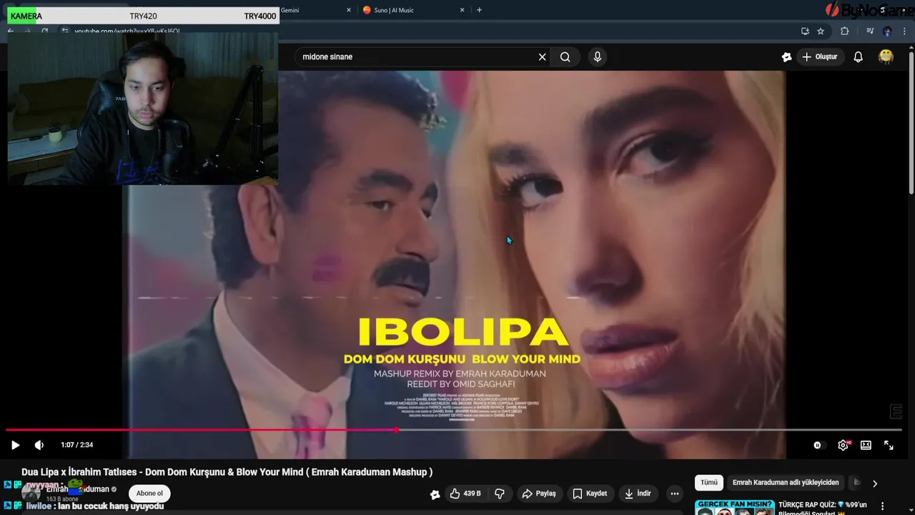Mute the video with the speaker icon
The width and height of the screenshot is (915, 515).
point(39,445)
